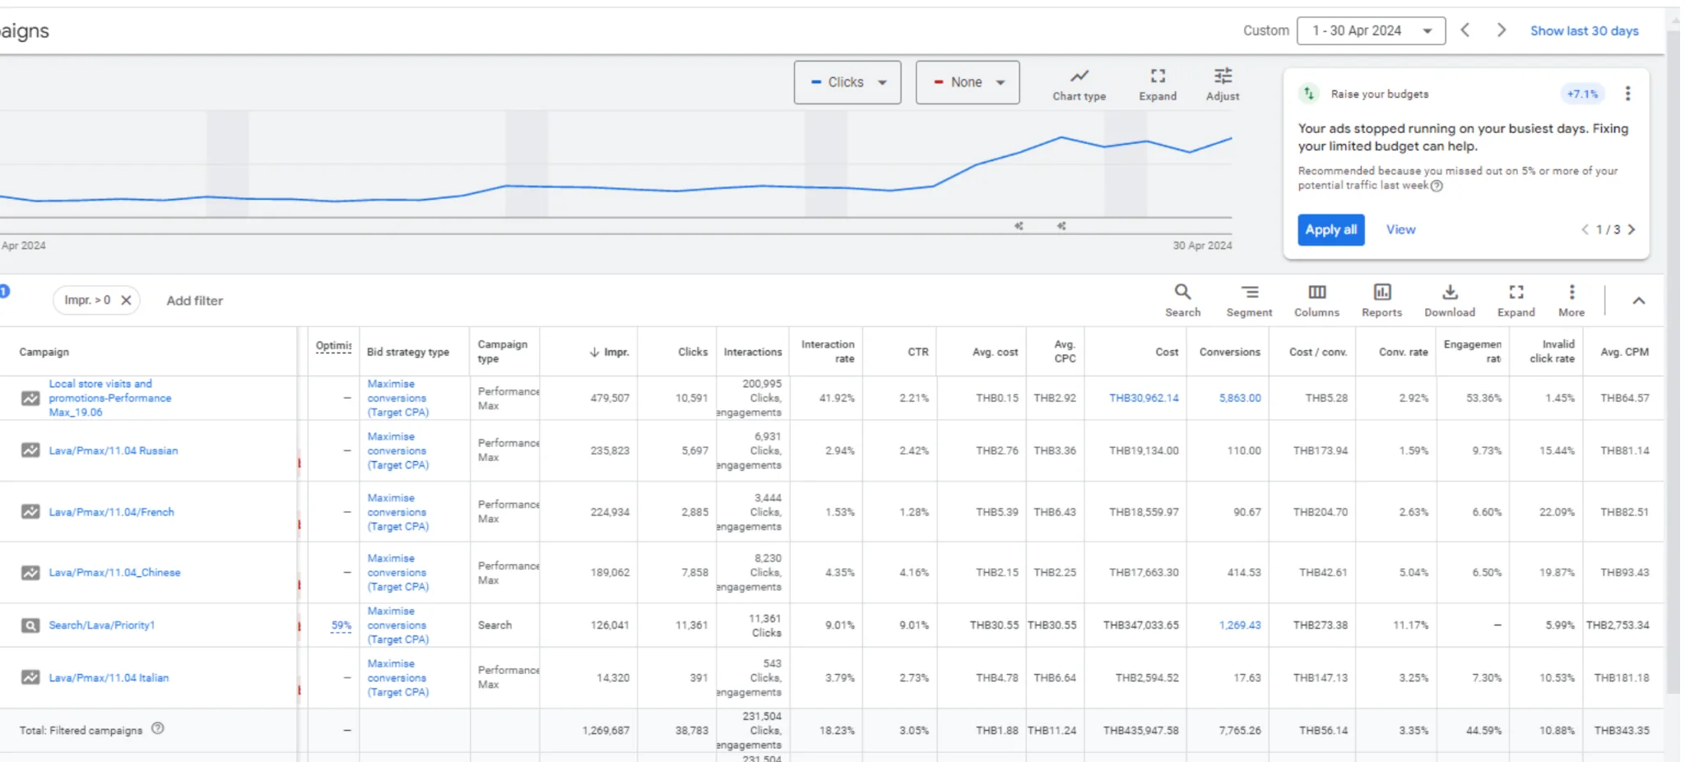This screenshot has height=762, width=1685.
Task: Expand the chart using Expand icon
Action: [1158, 76]
